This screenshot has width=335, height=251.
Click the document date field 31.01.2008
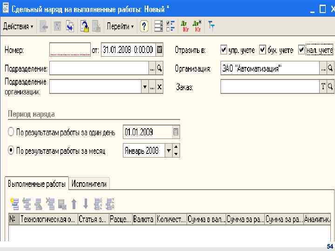(x=128, y=50)
